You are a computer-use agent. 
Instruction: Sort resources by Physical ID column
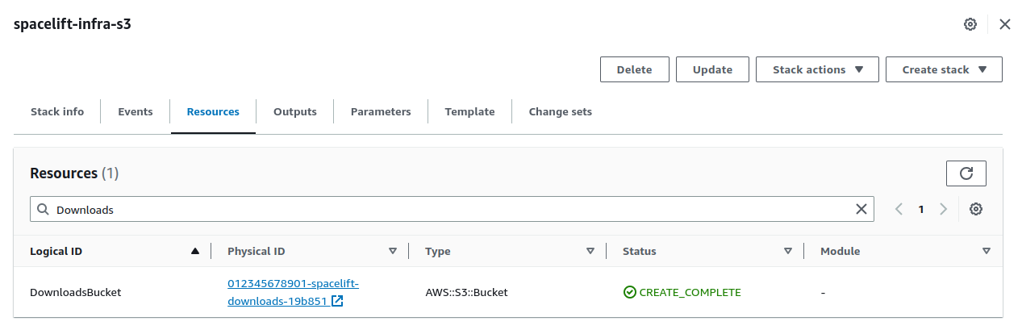311,251
